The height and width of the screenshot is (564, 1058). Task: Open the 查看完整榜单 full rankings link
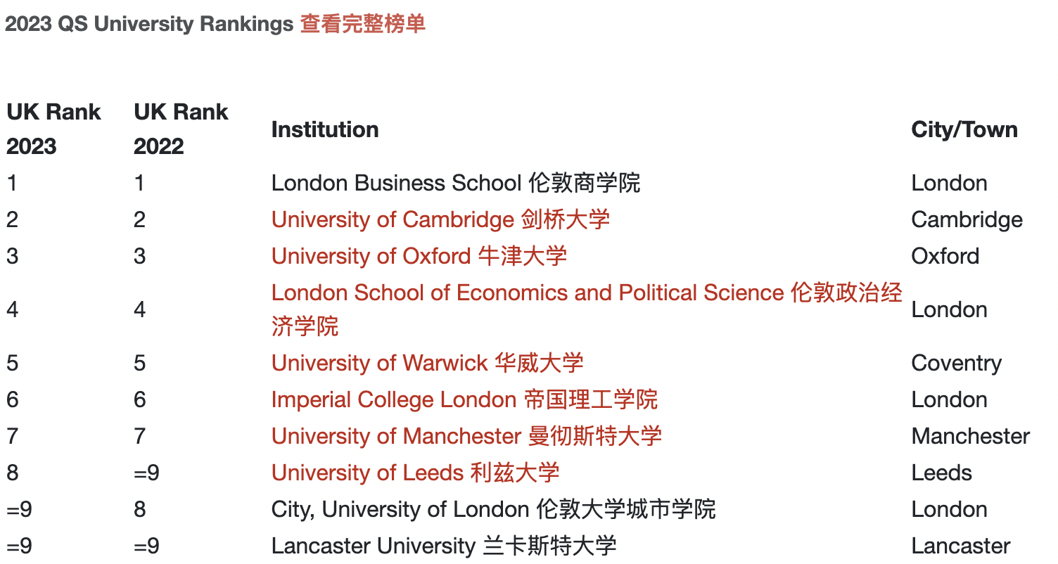[x=362, y=24]
